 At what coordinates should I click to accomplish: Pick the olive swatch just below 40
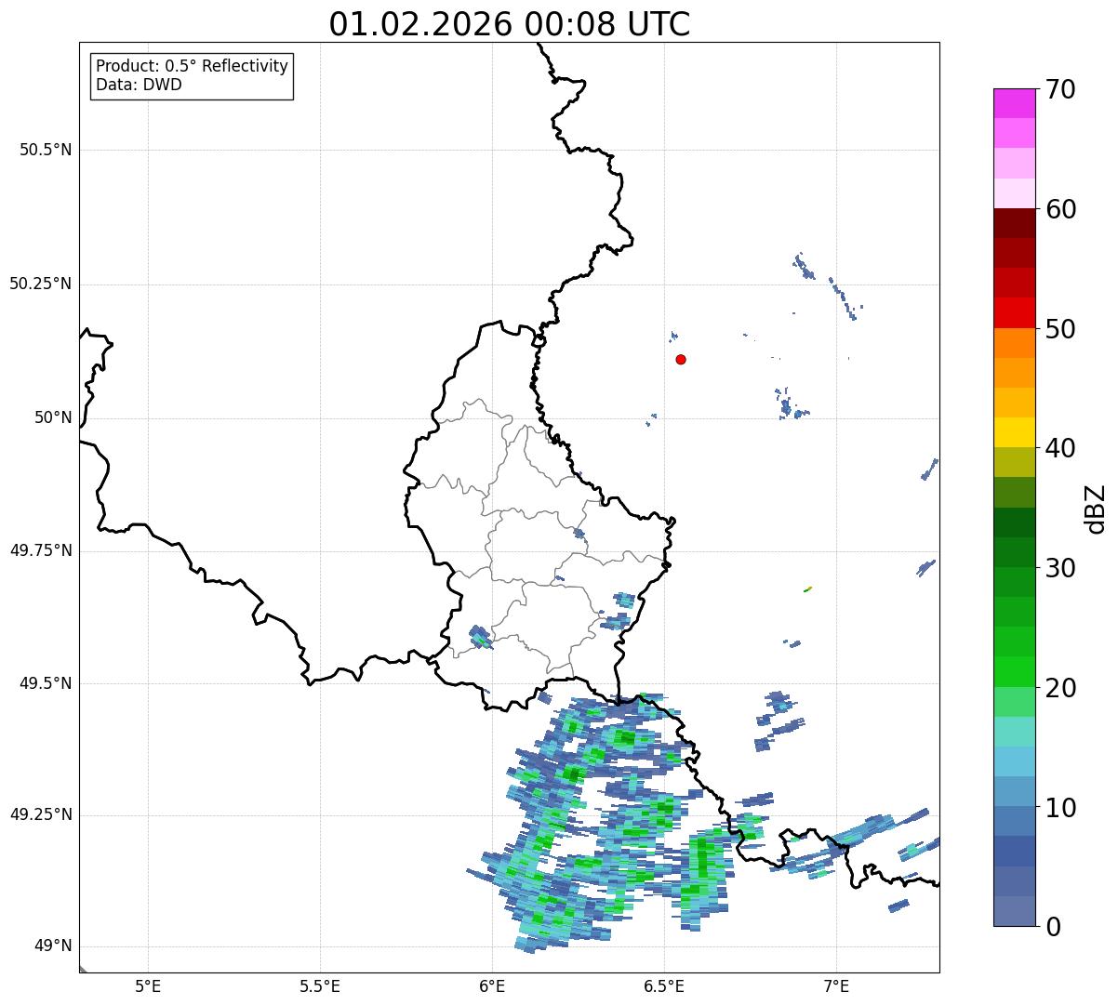(x=1015, y=463)
